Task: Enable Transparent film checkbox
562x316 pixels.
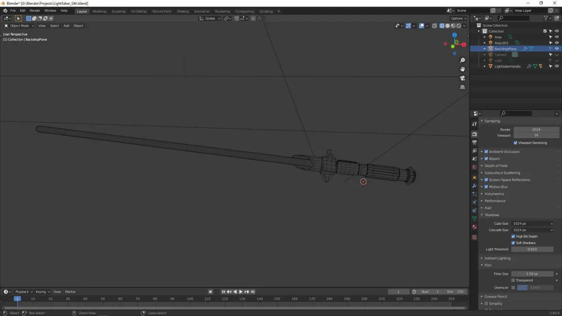Action: (513, 280)
